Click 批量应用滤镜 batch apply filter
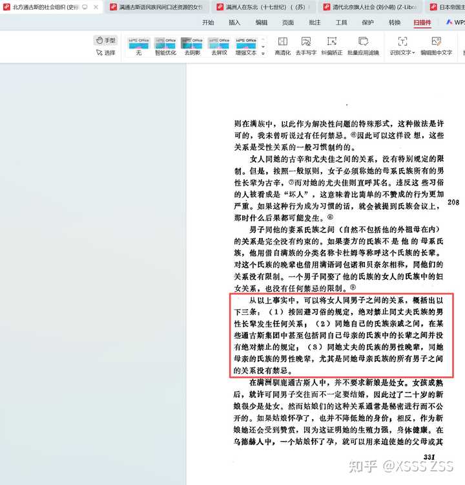 (x=363, y=45)
